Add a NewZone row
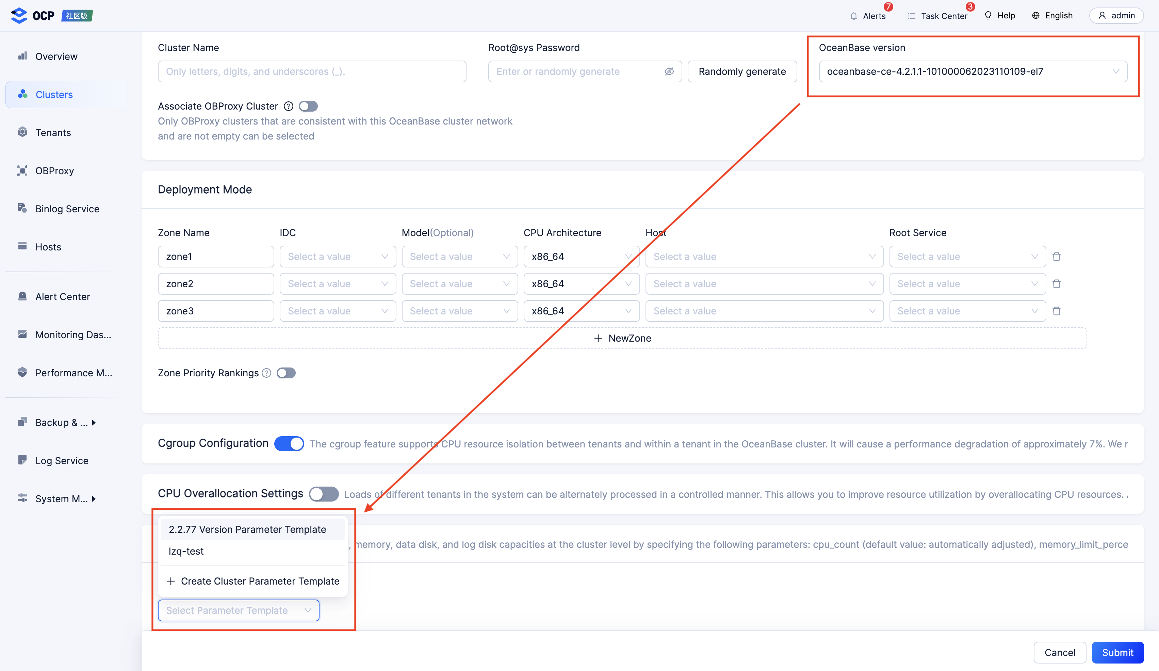The image size is (1159, 671). tap(622, 338)
